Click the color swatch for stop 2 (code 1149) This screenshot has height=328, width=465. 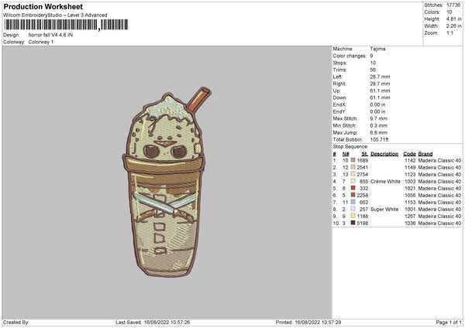[x=353, y=167]
